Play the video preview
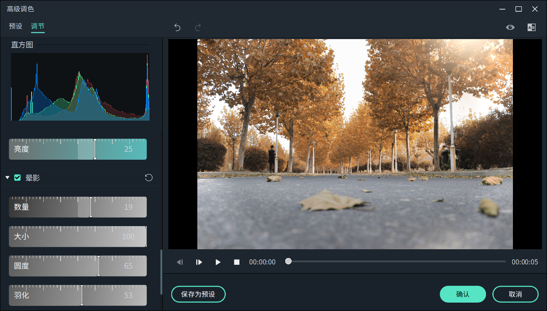This screenshot has width=547, height=311. point(218,262)
